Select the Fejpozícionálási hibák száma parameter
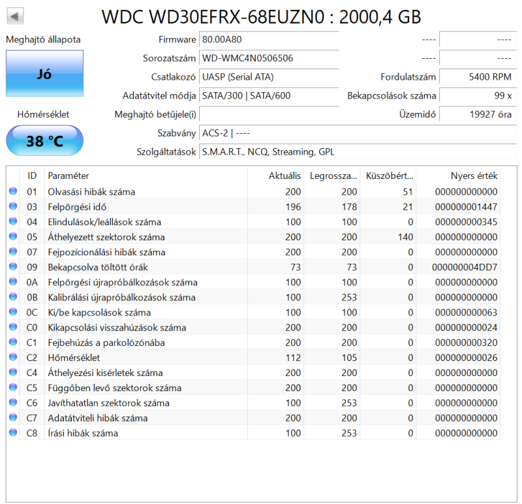This screenshot has width=522, height=504. [x=106, y=252]
